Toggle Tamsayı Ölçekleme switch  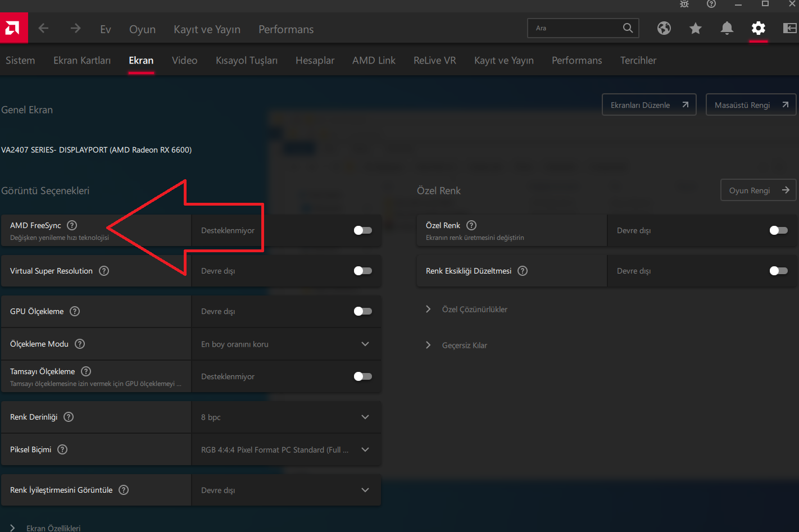click(x=363, y=376)
